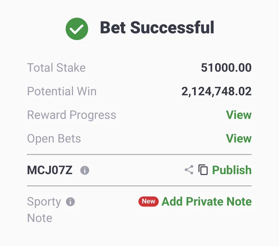Tap the word Note under Sporty
This screenshot has width=279, height=246.
[x=40, y=218]
